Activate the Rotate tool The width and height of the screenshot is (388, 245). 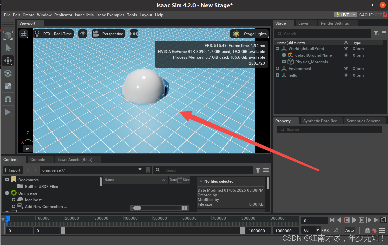8,73
